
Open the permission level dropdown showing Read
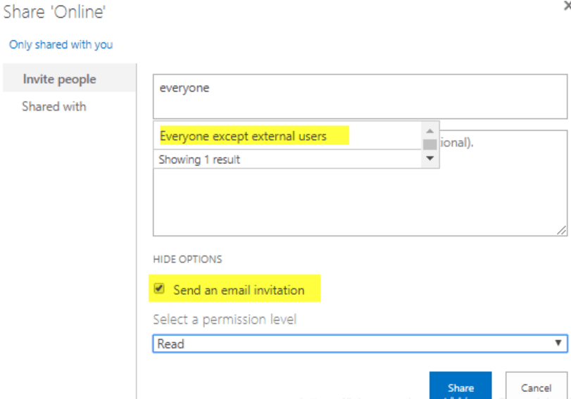[360, 343]
